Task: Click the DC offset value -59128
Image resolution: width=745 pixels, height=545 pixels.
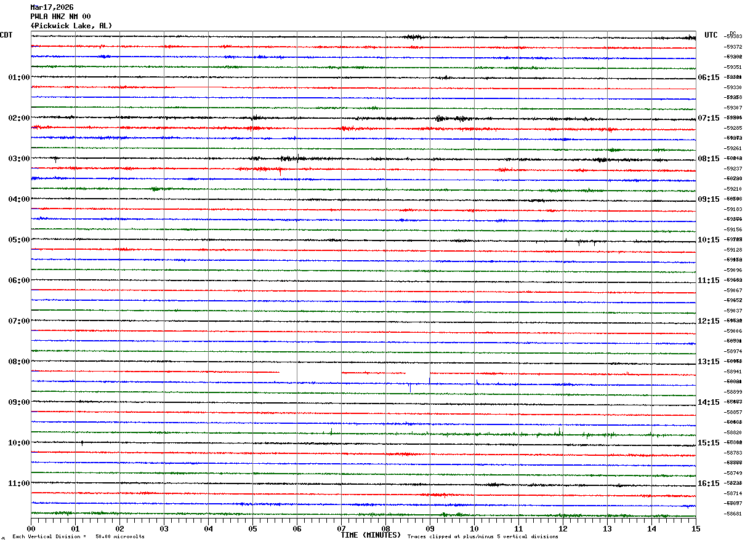Action: [x=733, y=250]
